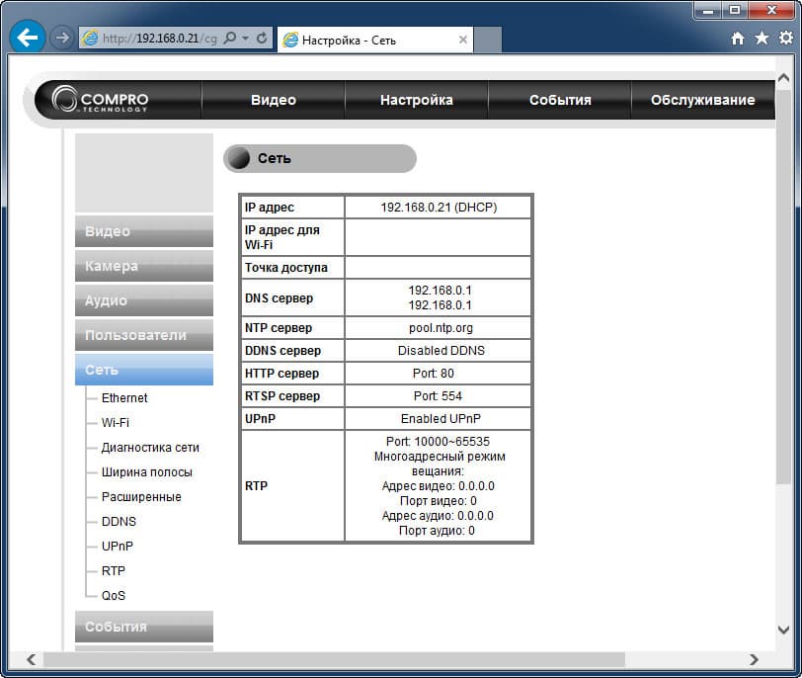Open the DDNS submenu item
The width and height of the screenshot is (802, 678).
pyautogui.click(x=119, y=522)
